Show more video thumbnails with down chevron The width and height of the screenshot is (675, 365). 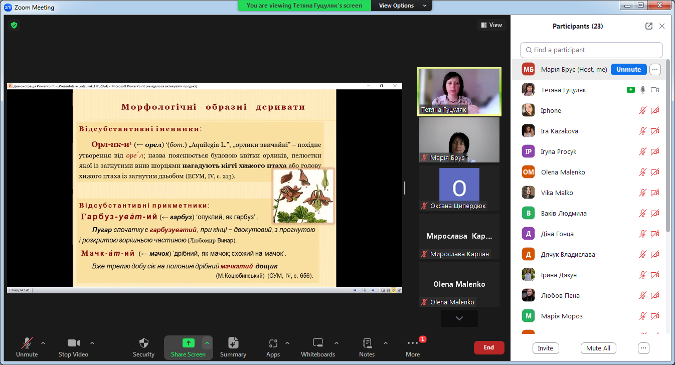[x=459, y=318]
